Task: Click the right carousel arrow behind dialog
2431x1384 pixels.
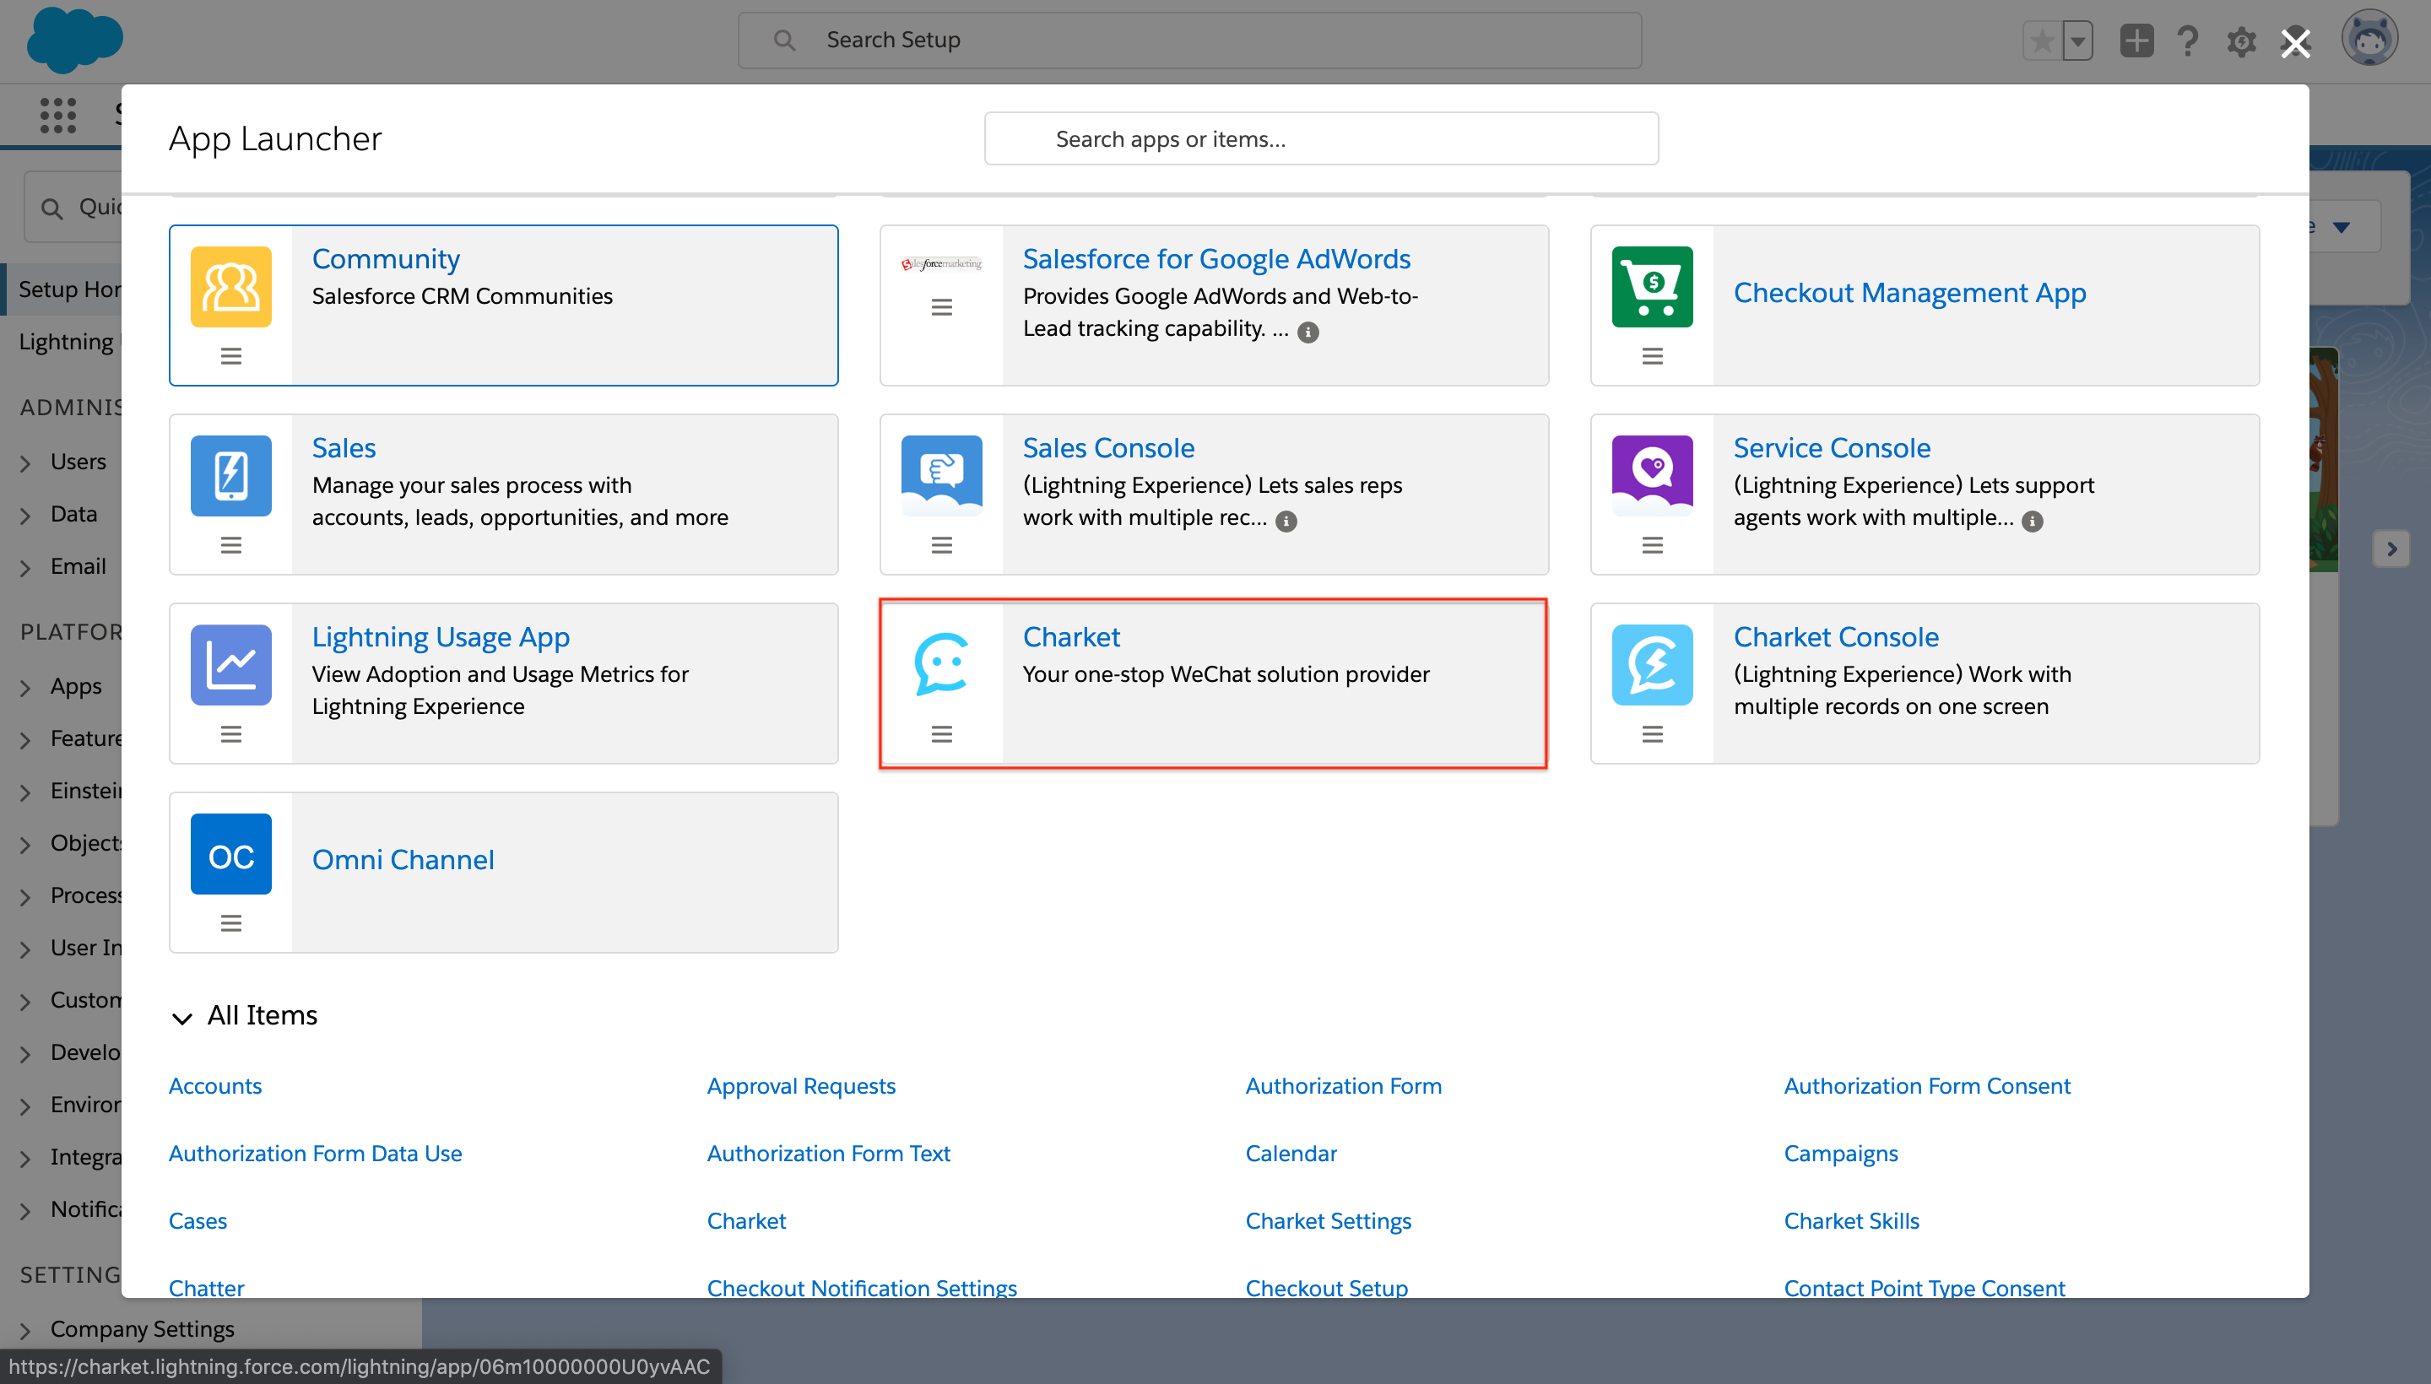Action: pyautogui.click(x=2391, y=549)
